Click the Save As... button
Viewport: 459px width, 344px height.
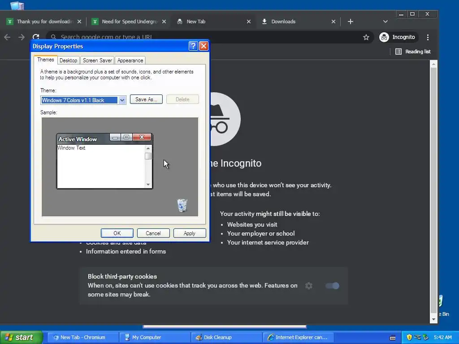pos(146,99)
